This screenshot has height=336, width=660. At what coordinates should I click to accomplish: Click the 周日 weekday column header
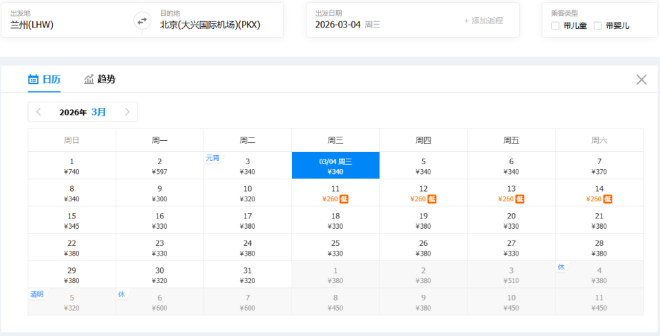[x=72, y=140]
